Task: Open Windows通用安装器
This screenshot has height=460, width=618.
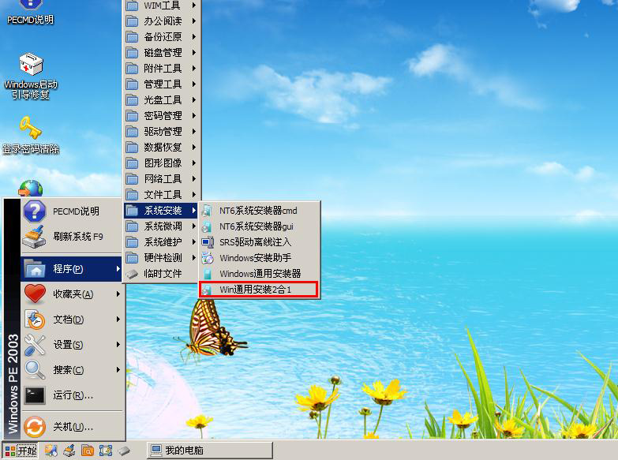Action: [x=259, y=274]
